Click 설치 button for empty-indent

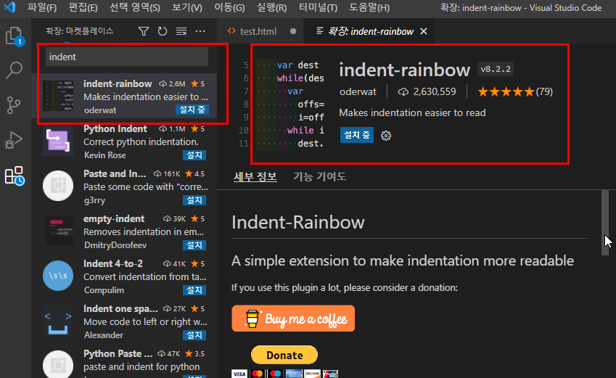coord(194,245)
